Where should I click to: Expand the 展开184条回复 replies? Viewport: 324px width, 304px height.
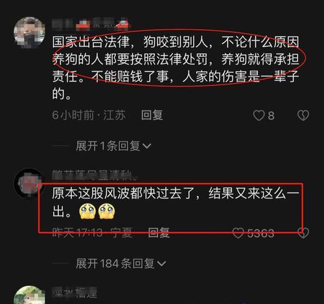point(121,263)
